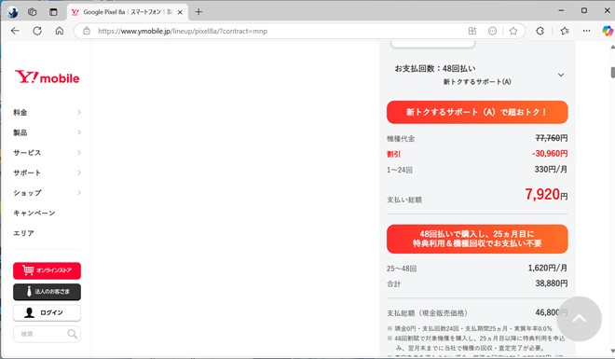
Task: Click the 新トクするサポート（A）で超おトク banner
Action: coord(477,112)
